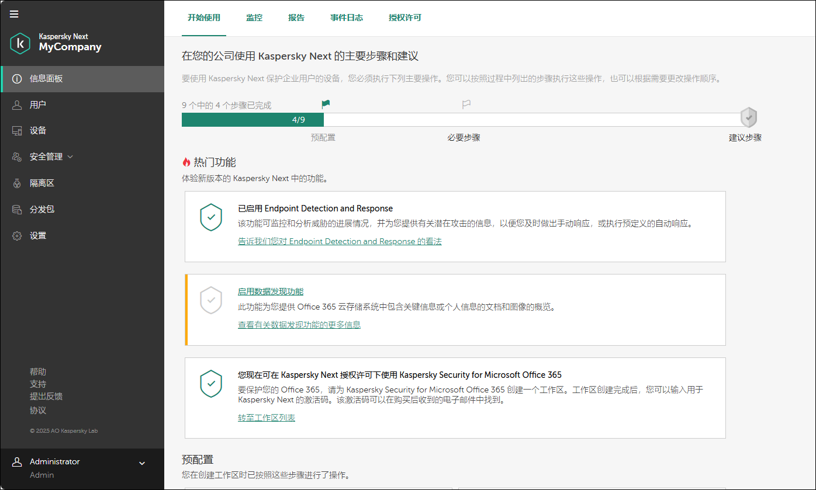Expand the Administrator account dropdown
The image size is (816, 490).
point(141,462)
